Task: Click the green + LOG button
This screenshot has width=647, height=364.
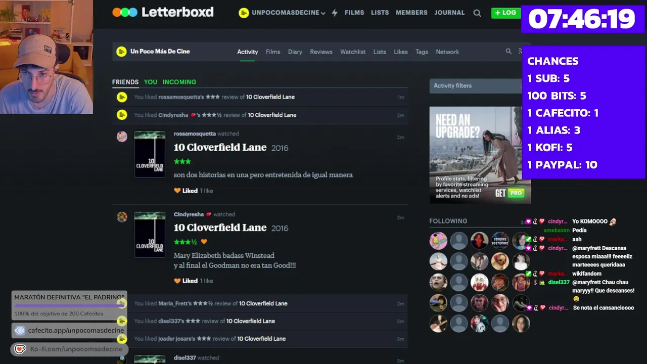Action: click(505, 13)
